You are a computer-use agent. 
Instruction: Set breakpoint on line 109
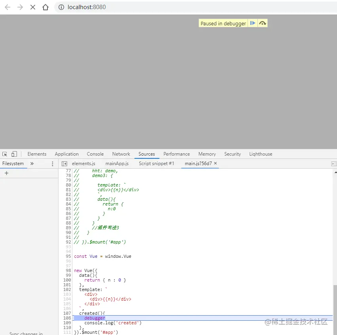(x=67, y=323)
